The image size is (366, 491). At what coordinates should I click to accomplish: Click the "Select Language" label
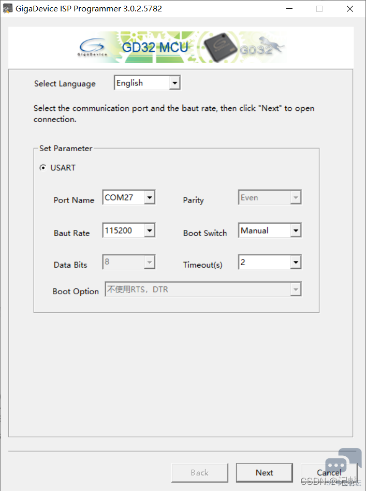click(x=65, y=83)
